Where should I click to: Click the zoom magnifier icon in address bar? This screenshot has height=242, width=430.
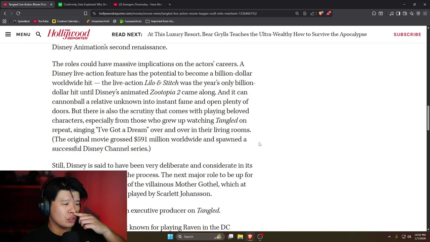tap(297, 13)
